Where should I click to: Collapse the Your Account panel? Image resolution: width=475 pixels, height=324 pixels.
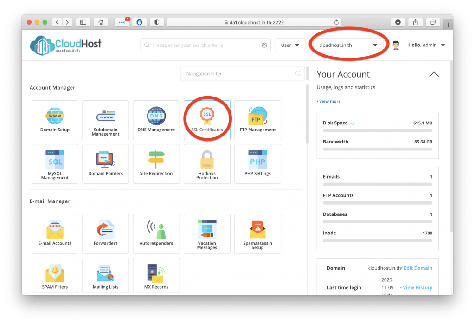[x=434, y=74]
